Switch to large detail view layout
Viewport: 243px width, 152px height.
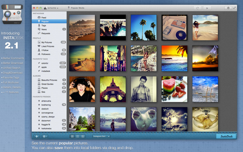(83, 136)
